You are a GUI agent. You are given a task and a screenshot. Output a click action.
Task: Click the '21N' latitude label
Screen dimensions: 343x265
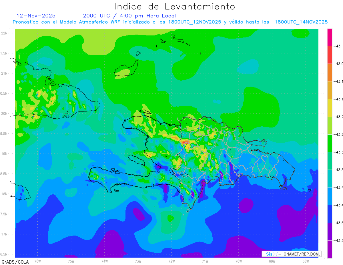pyautogui.click(x=5, y=73)
